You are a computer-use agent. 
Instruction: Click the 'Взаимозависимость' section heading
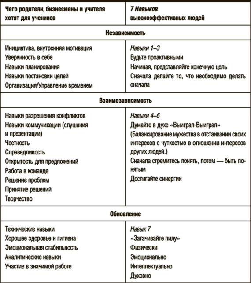(125, 100)
